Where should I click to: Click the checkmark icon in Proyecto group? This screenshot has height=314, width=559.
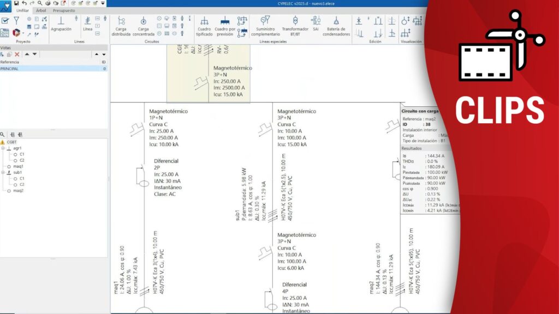click(x=5, y=21)
